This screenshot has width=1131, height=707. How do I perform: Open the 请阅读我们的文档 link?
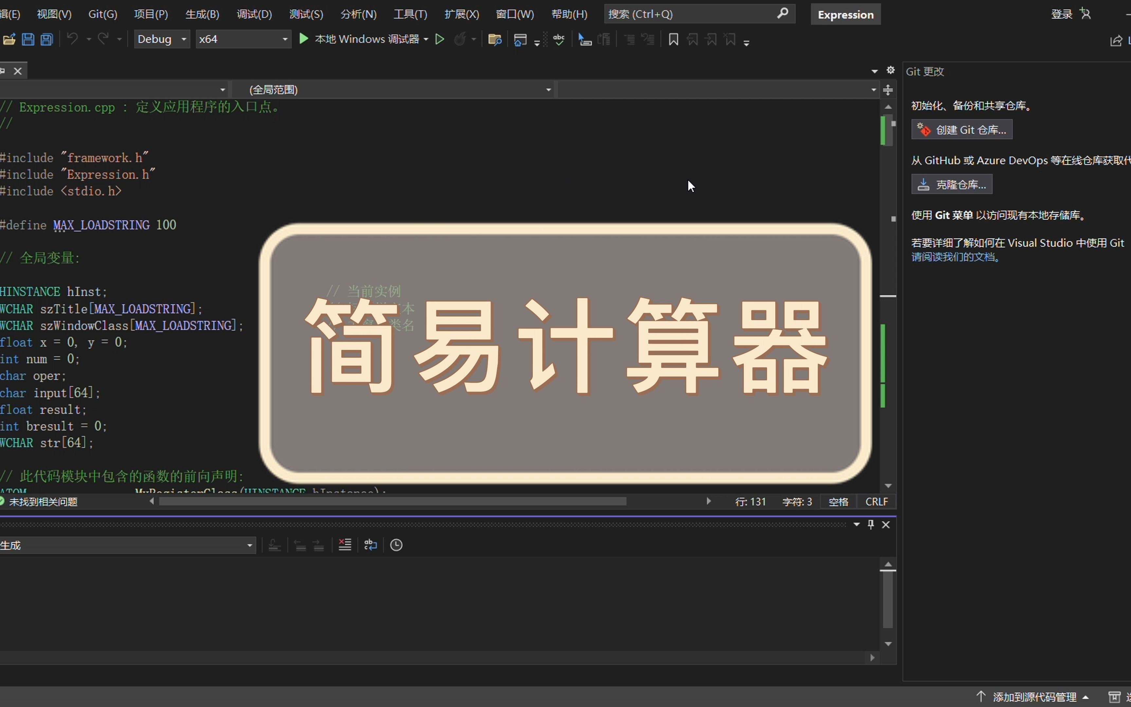coord(956,257)
